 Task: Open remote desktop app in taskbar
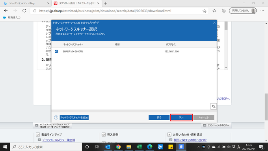point(160,147)
